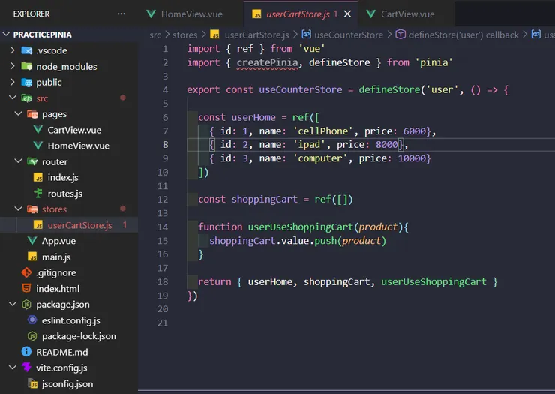This screenshot has height=394, width=555.
Task: Click line number 12 in the gutter
Action: (163, 199)
